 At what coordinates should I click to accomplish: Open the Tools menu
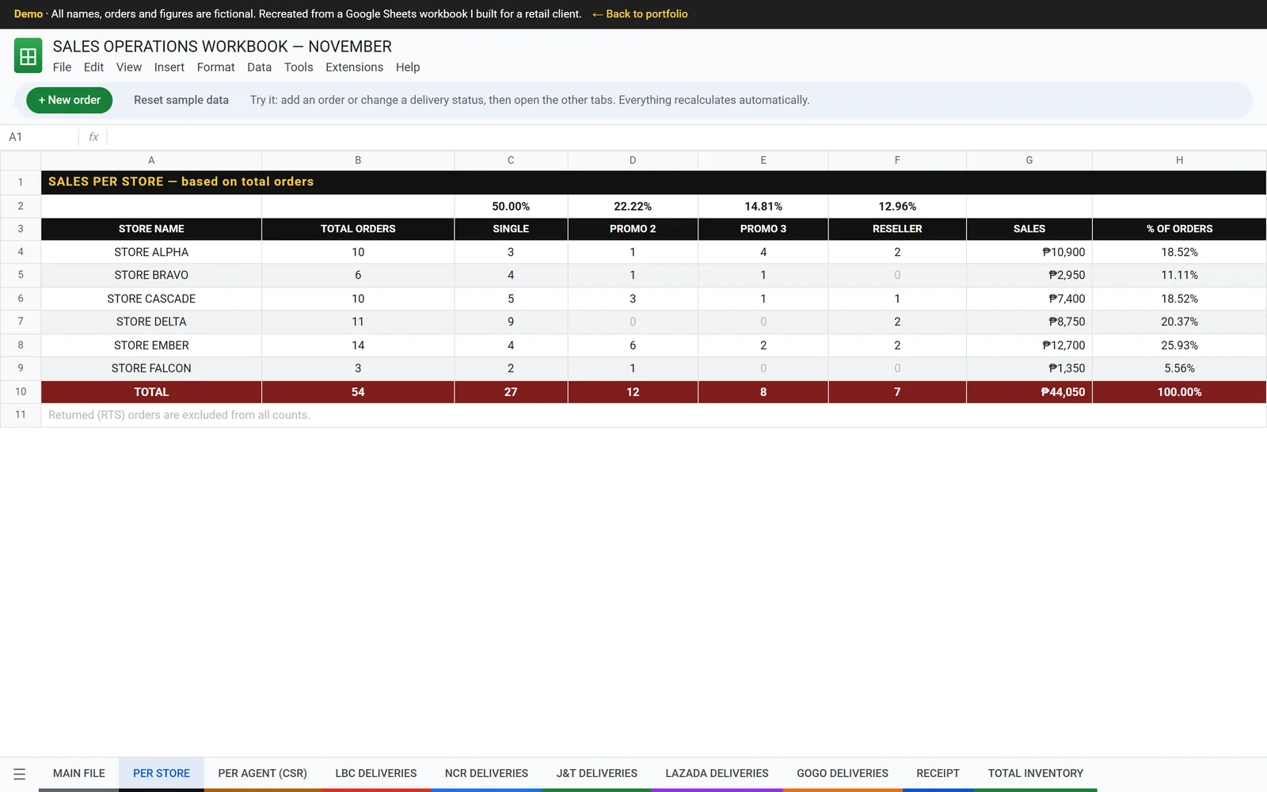[x=299, y=67]
